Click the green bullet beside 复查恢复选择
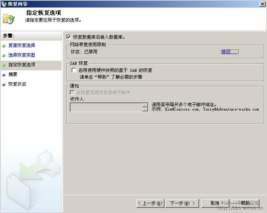 [x=4, y=46]
